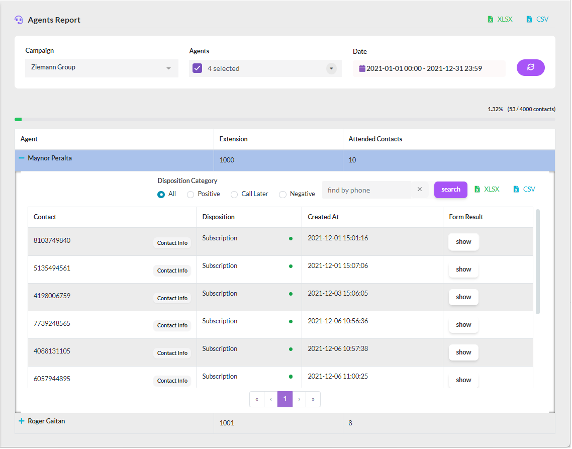Download Maynor Peralta contacts as CSV
The width and height of the screenshot is (572, 449).
[x=524, y=190]
